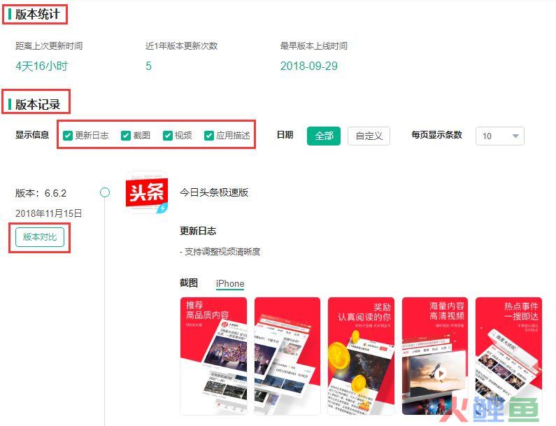Open 版本对比 for version 6.6.2

(40, 237)
